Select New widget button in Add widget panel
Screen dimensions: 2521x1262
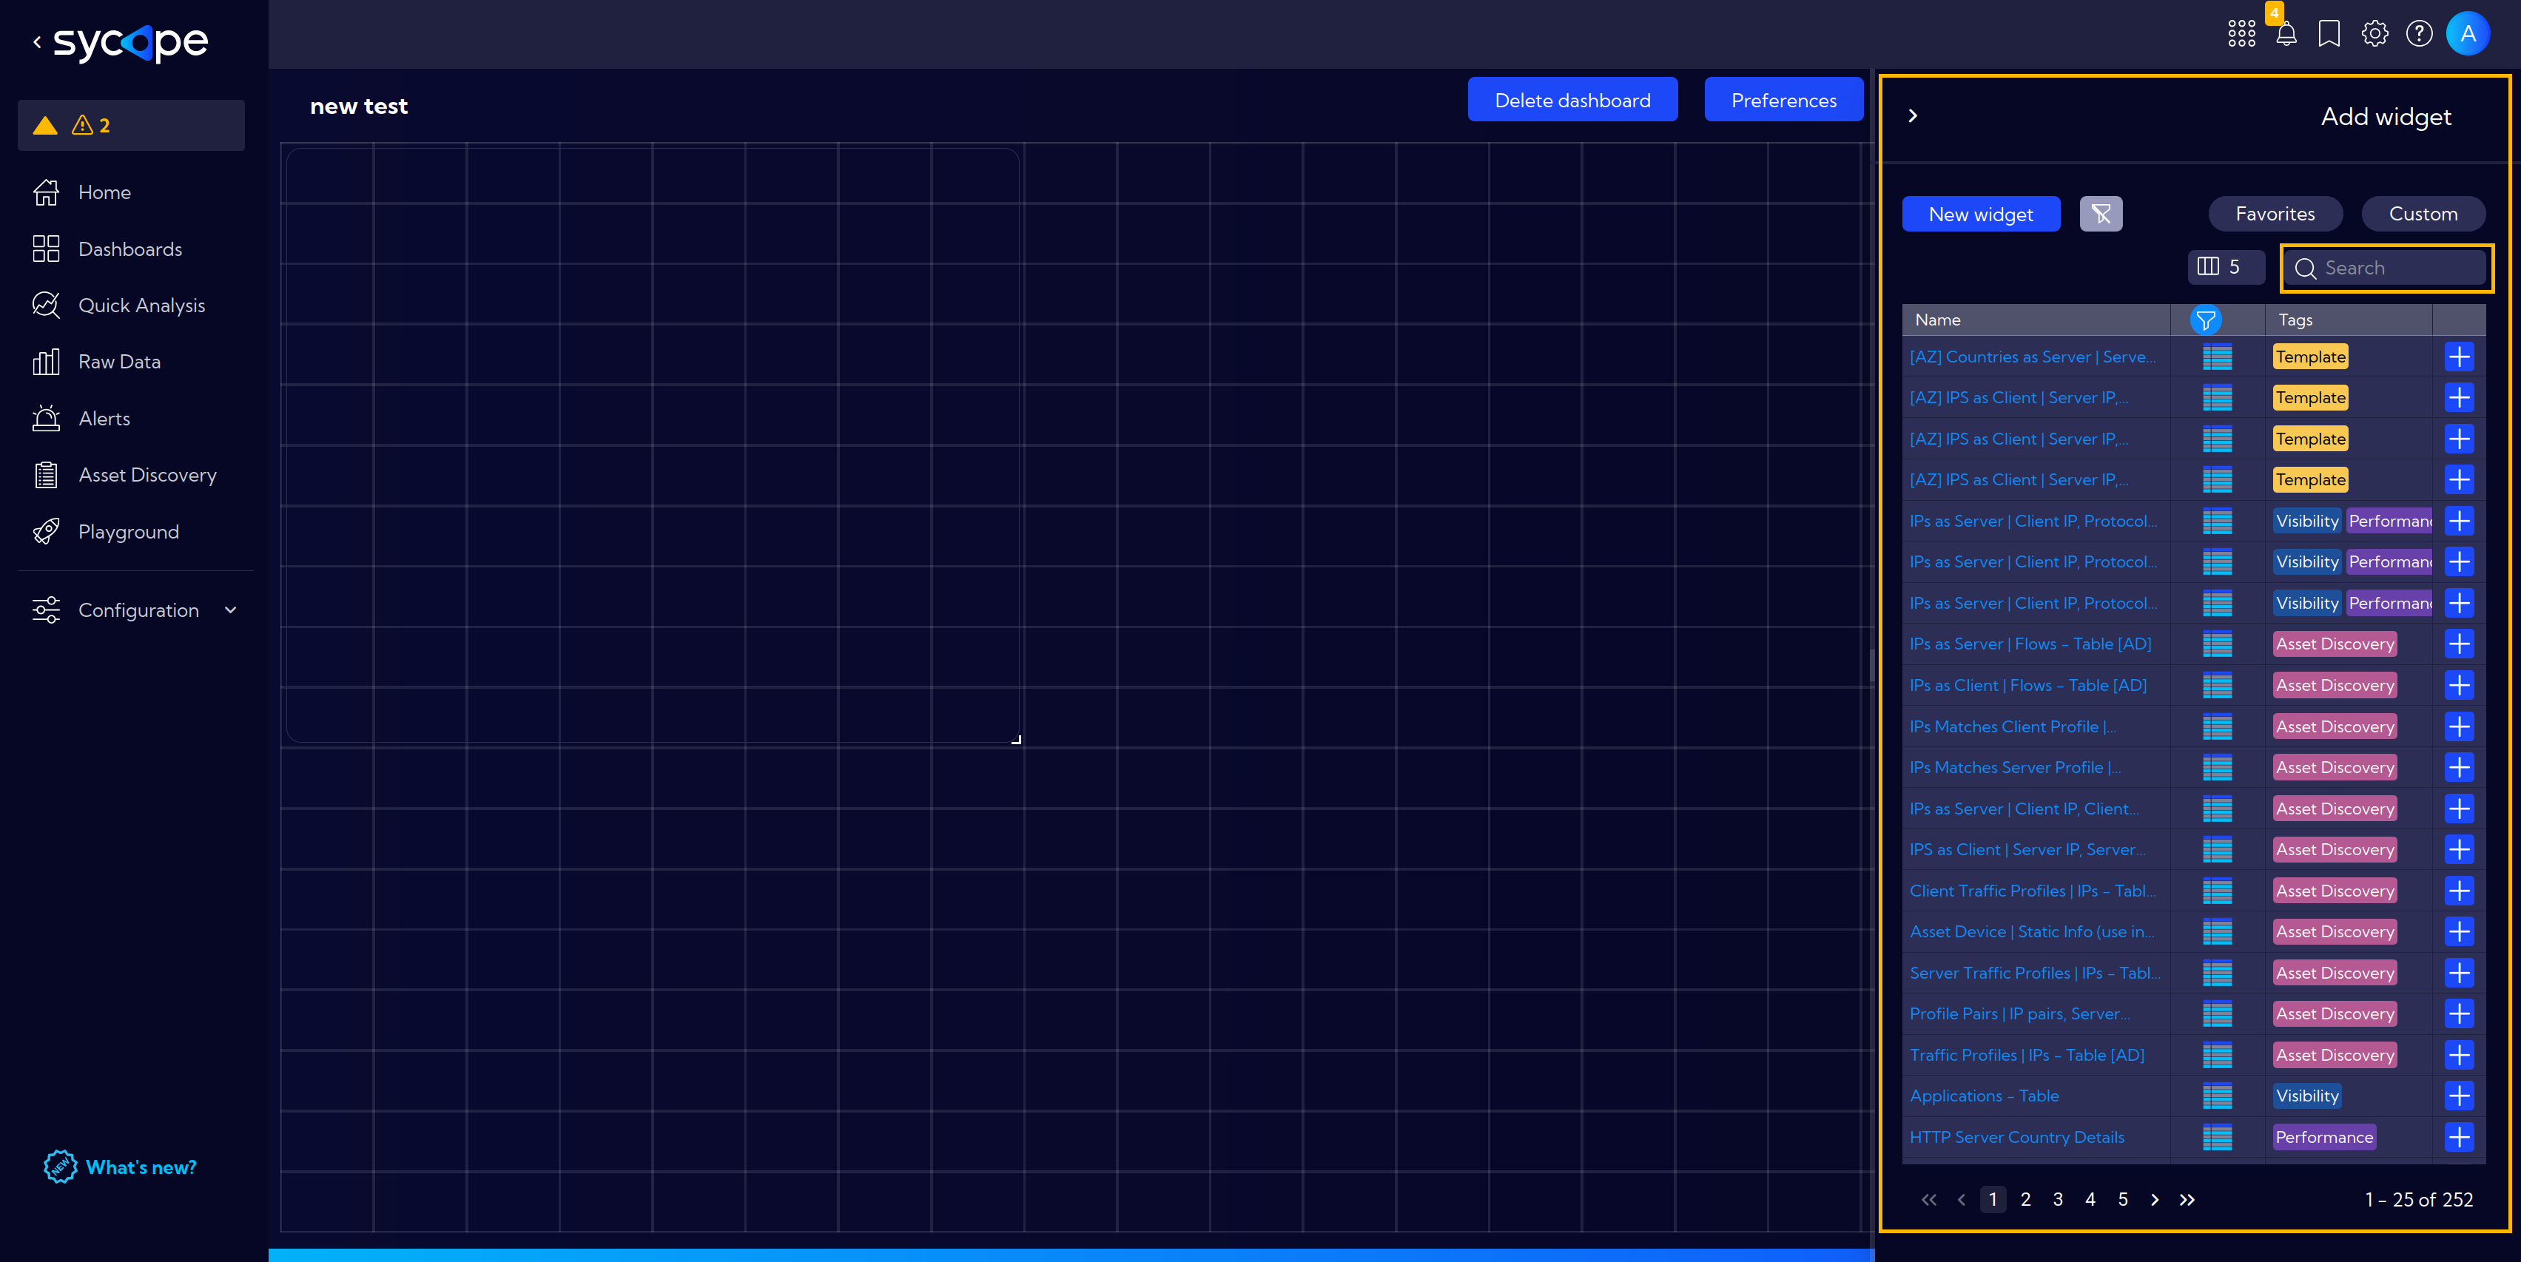1980,212
